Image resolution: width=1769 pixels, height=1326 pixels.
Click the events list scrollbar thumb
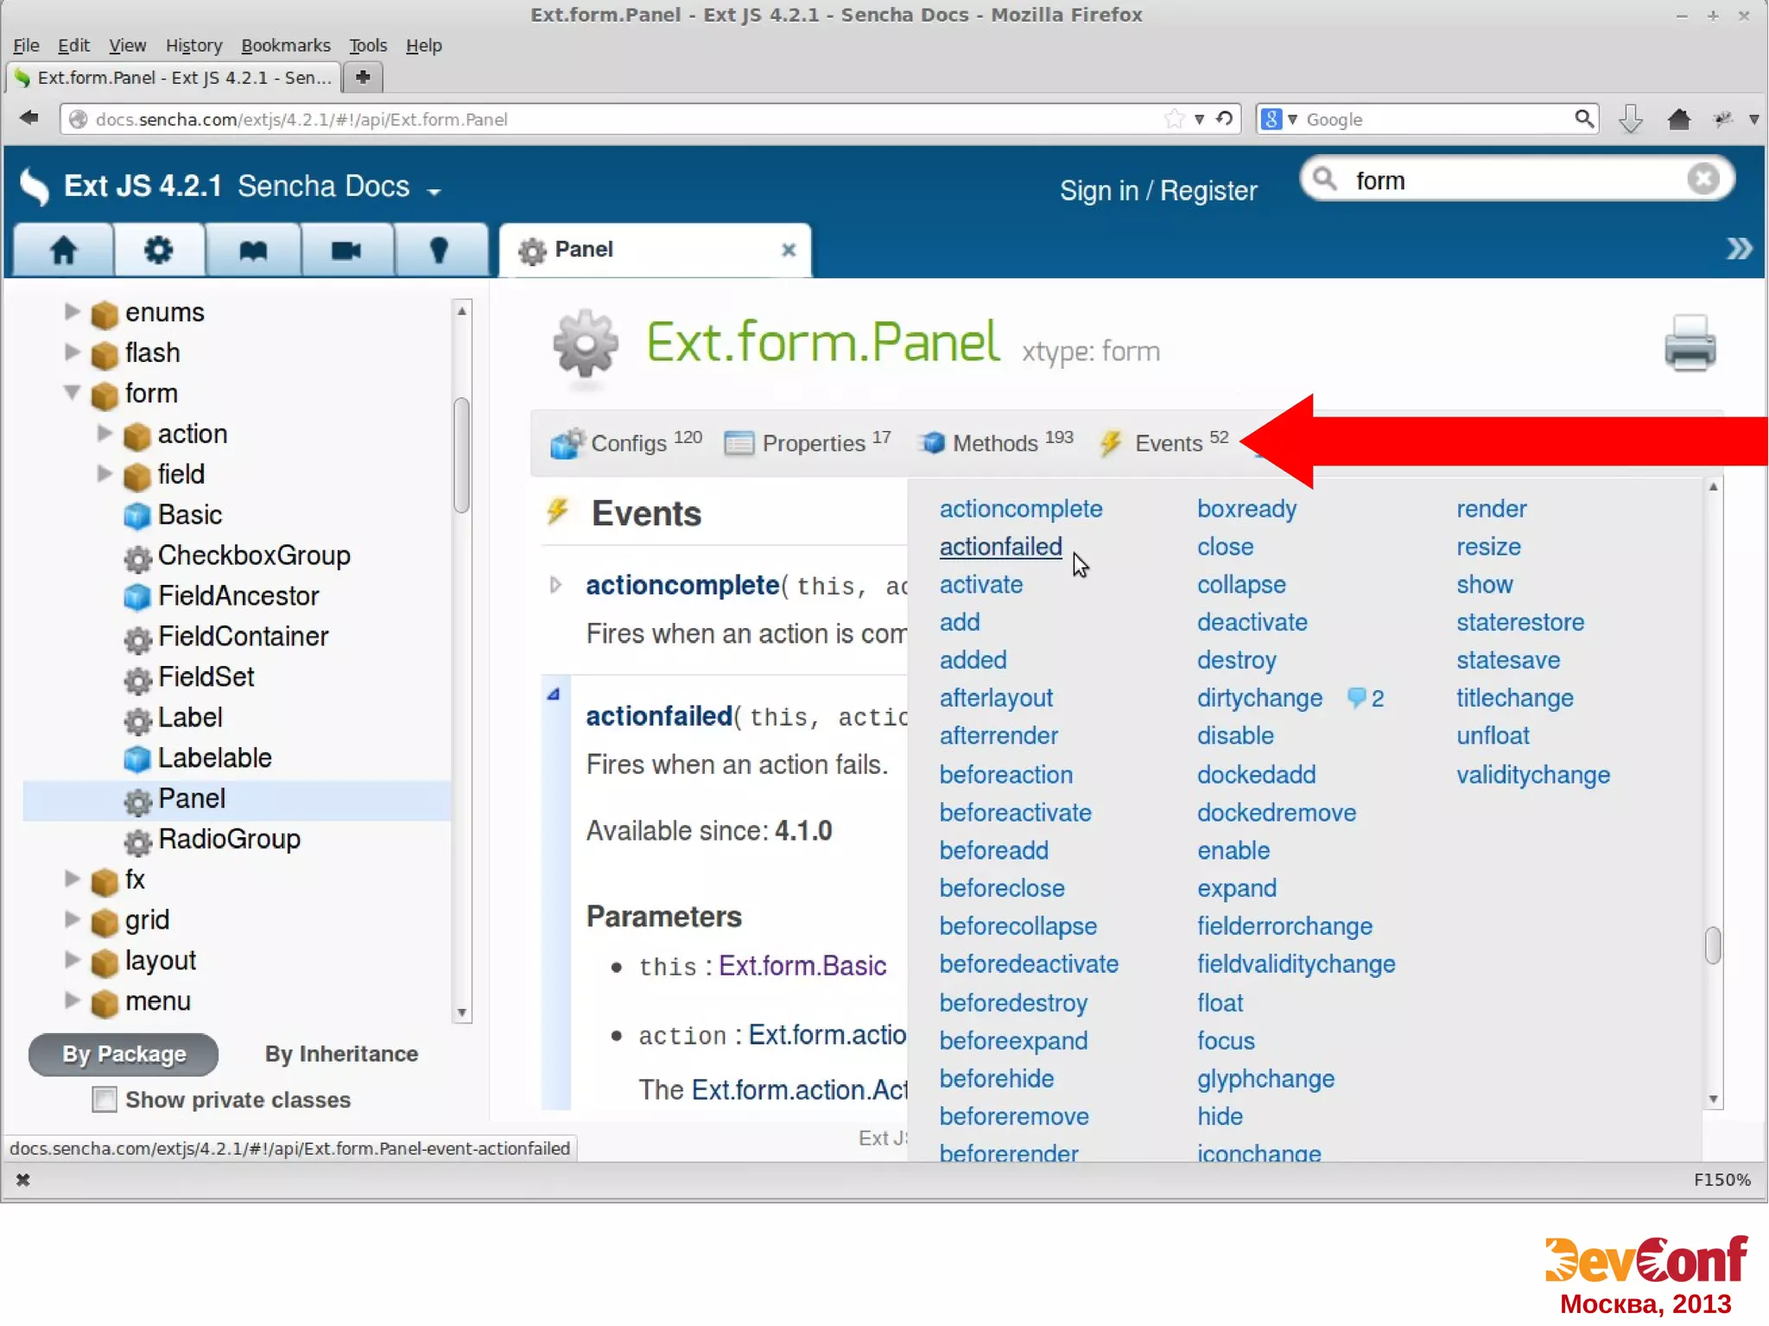pos(1712,944)
